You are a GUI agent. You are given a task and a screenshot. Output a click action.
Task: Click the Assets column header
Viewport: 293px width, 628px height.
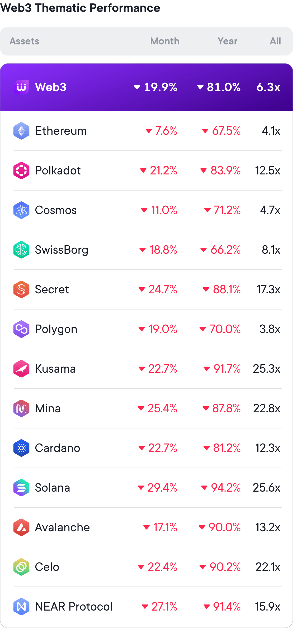24,41
